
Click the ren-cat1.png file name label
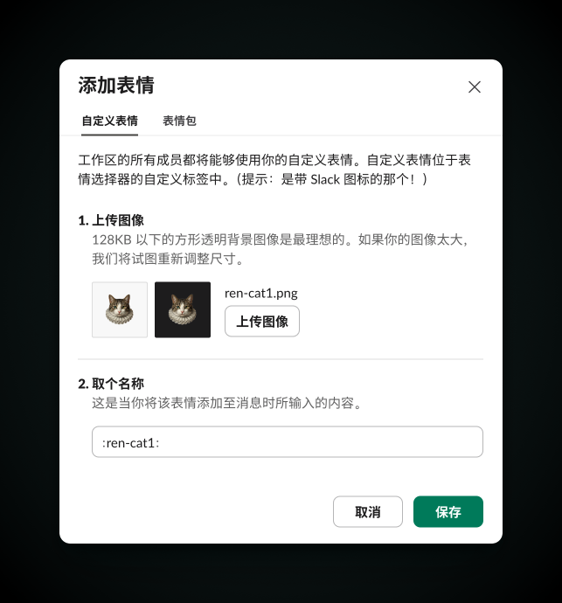tap(261, 293)
